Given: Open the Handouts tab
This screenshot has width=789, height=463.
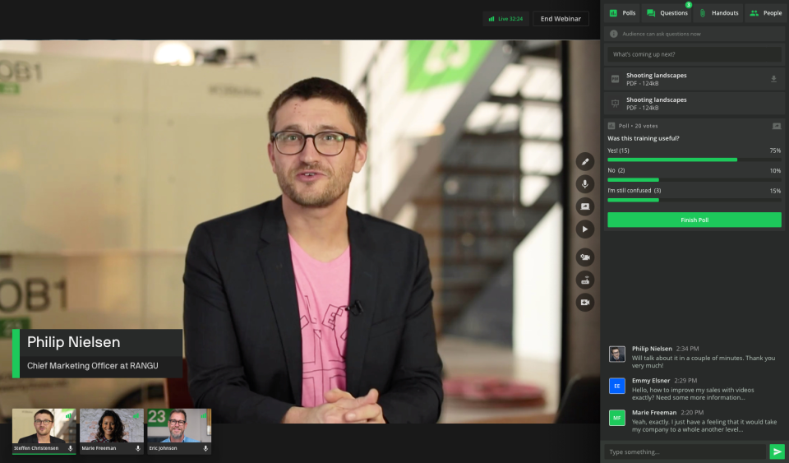Looking at the screenshot, I should 718,13.
